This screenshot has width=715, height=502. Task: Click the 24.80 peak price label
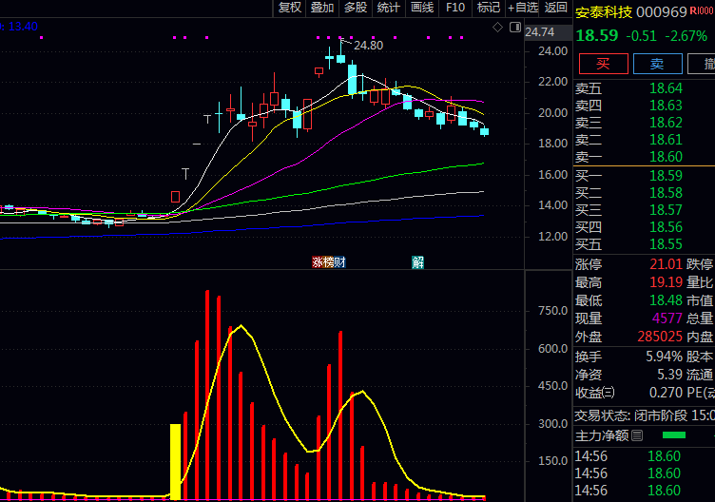[368, 45]
